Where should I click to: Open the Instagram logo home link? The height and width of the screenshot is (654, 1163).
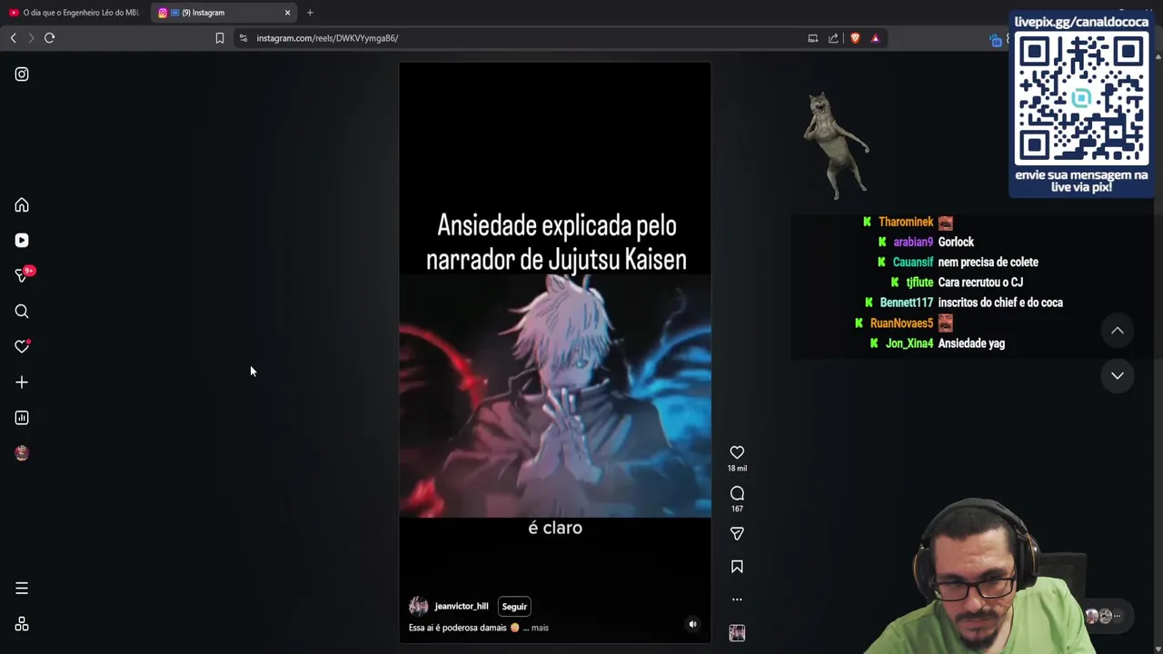(22, 74)
